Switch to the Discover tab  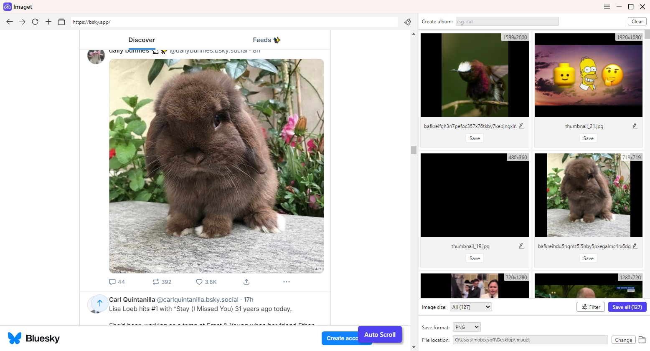click(x=142, y=40)
